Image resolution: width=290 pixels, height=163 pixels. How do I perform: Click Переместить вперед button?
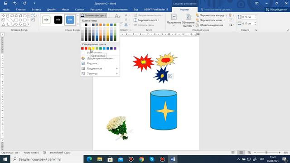210,15
